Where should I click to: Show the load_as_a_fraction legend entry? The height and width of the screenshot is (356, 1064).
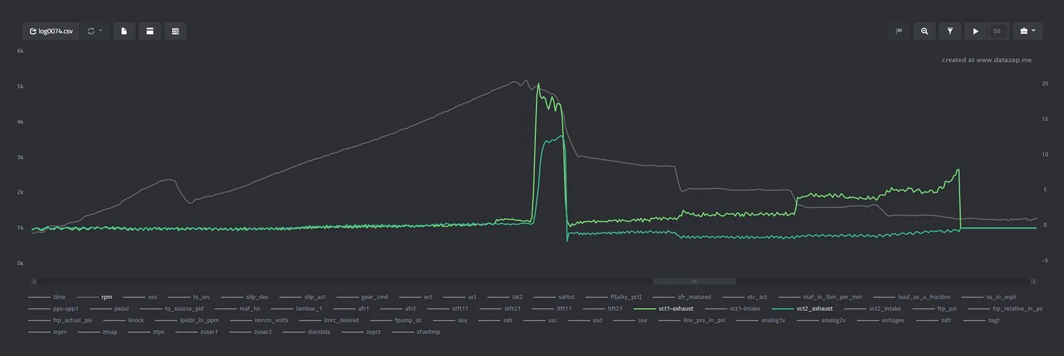coord(912,297)
